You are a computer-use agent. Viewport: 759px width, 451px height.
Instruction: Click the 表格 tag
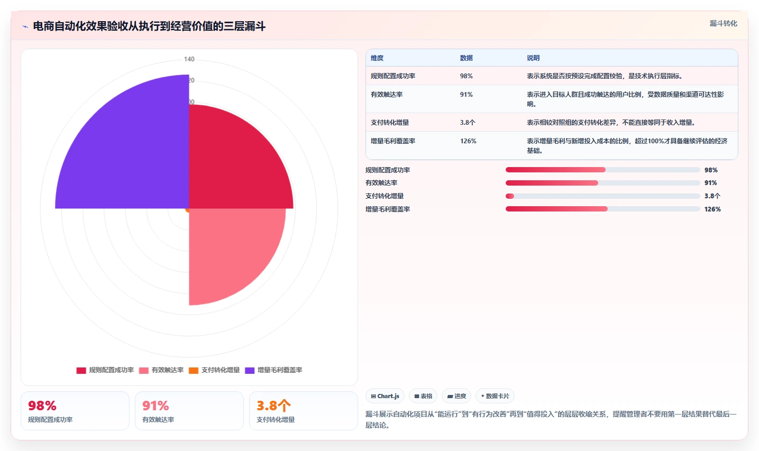pyautogui.click(x=423, y=396)
